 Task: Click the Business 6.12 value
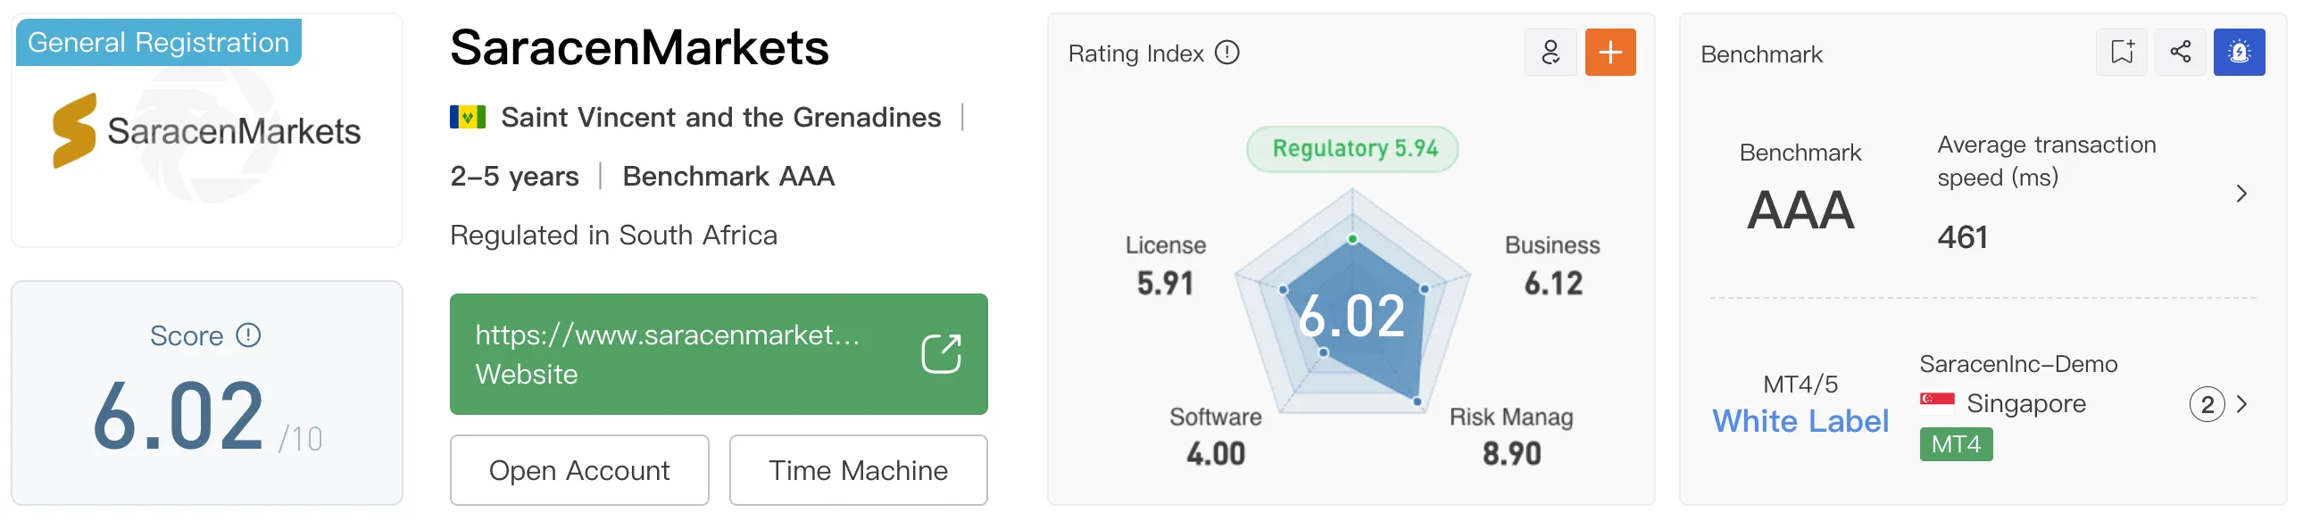pyautogui.click(x=1553, y=284)
